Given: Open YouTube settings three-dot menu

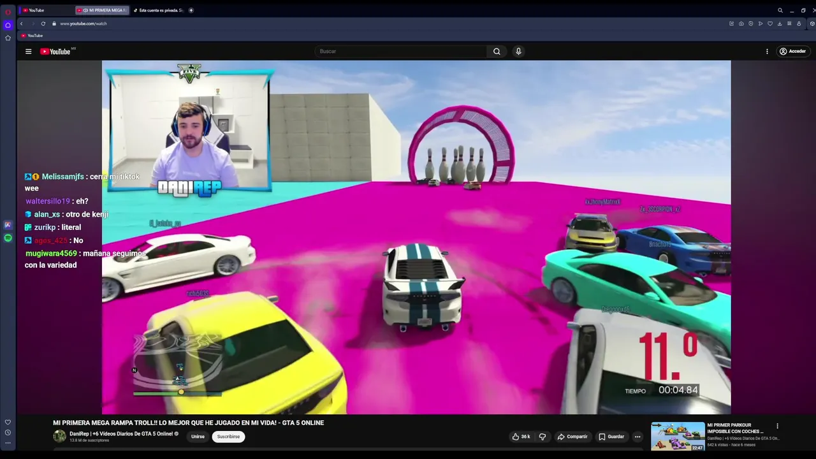Looking at the screenshot, I should coord(767,52).
